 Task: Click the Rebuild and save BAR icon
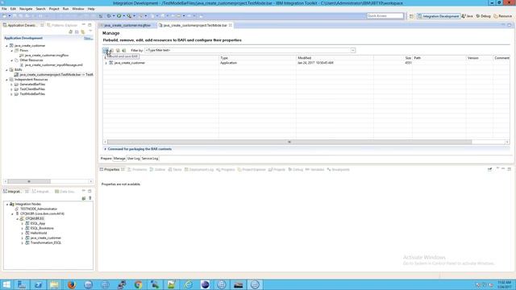click(106, 50)
